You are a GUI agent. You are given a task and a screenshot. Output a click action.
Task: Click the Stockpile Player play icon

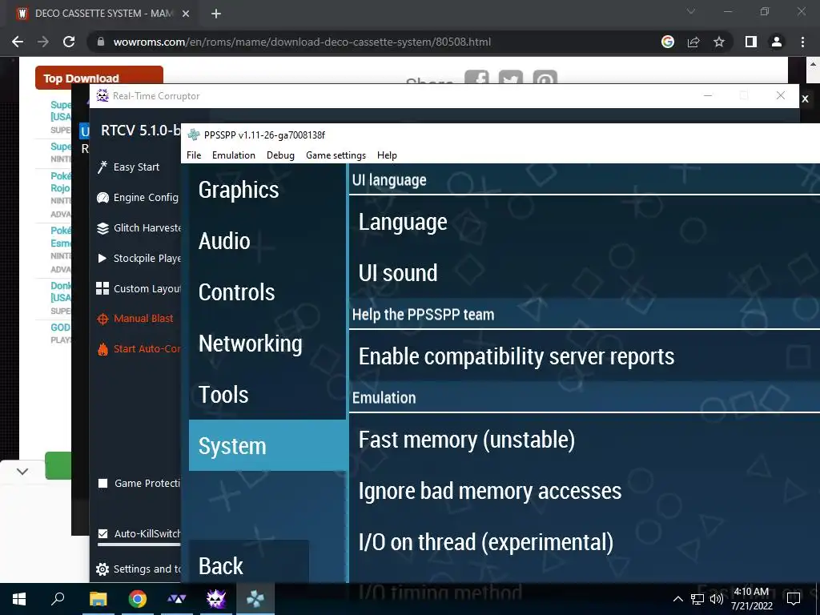pos(102,259)
